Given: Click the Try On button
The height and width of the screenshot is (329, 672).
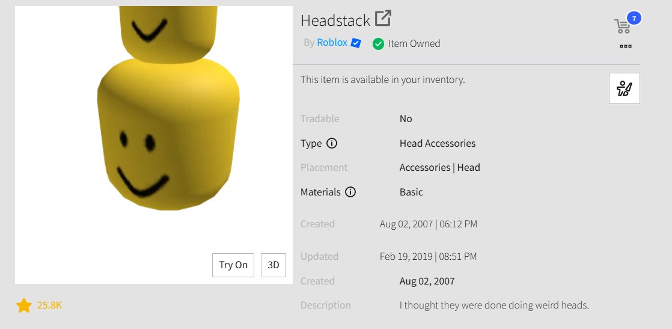Looking at the screenshot, I should [233, 265].
